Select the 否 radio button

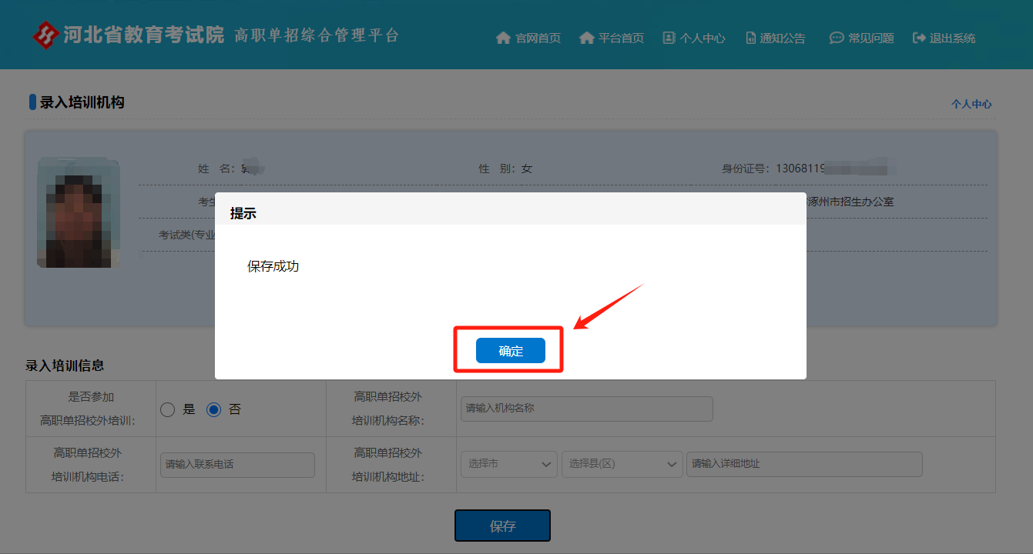click(x=213, y=409)
